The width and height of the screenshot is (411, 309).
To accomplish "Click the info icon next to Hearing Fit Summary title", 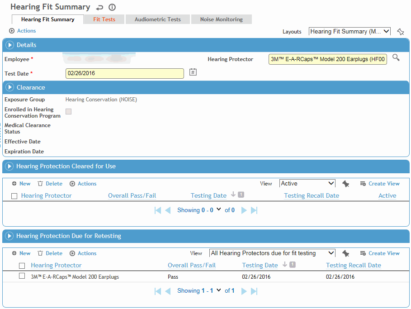I will [x=112, y=7].
